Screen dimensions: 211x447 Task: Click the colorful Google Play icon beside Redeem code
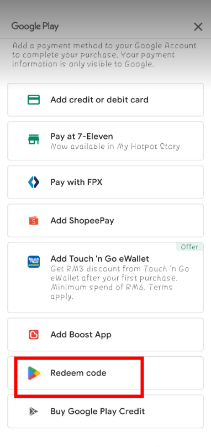click(34, 373)
